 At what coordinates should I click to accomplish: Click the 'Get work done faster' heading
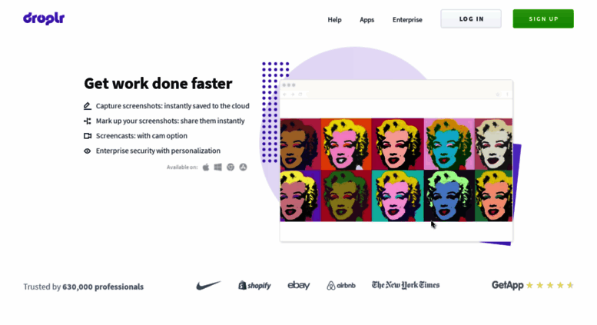(158, 83)
